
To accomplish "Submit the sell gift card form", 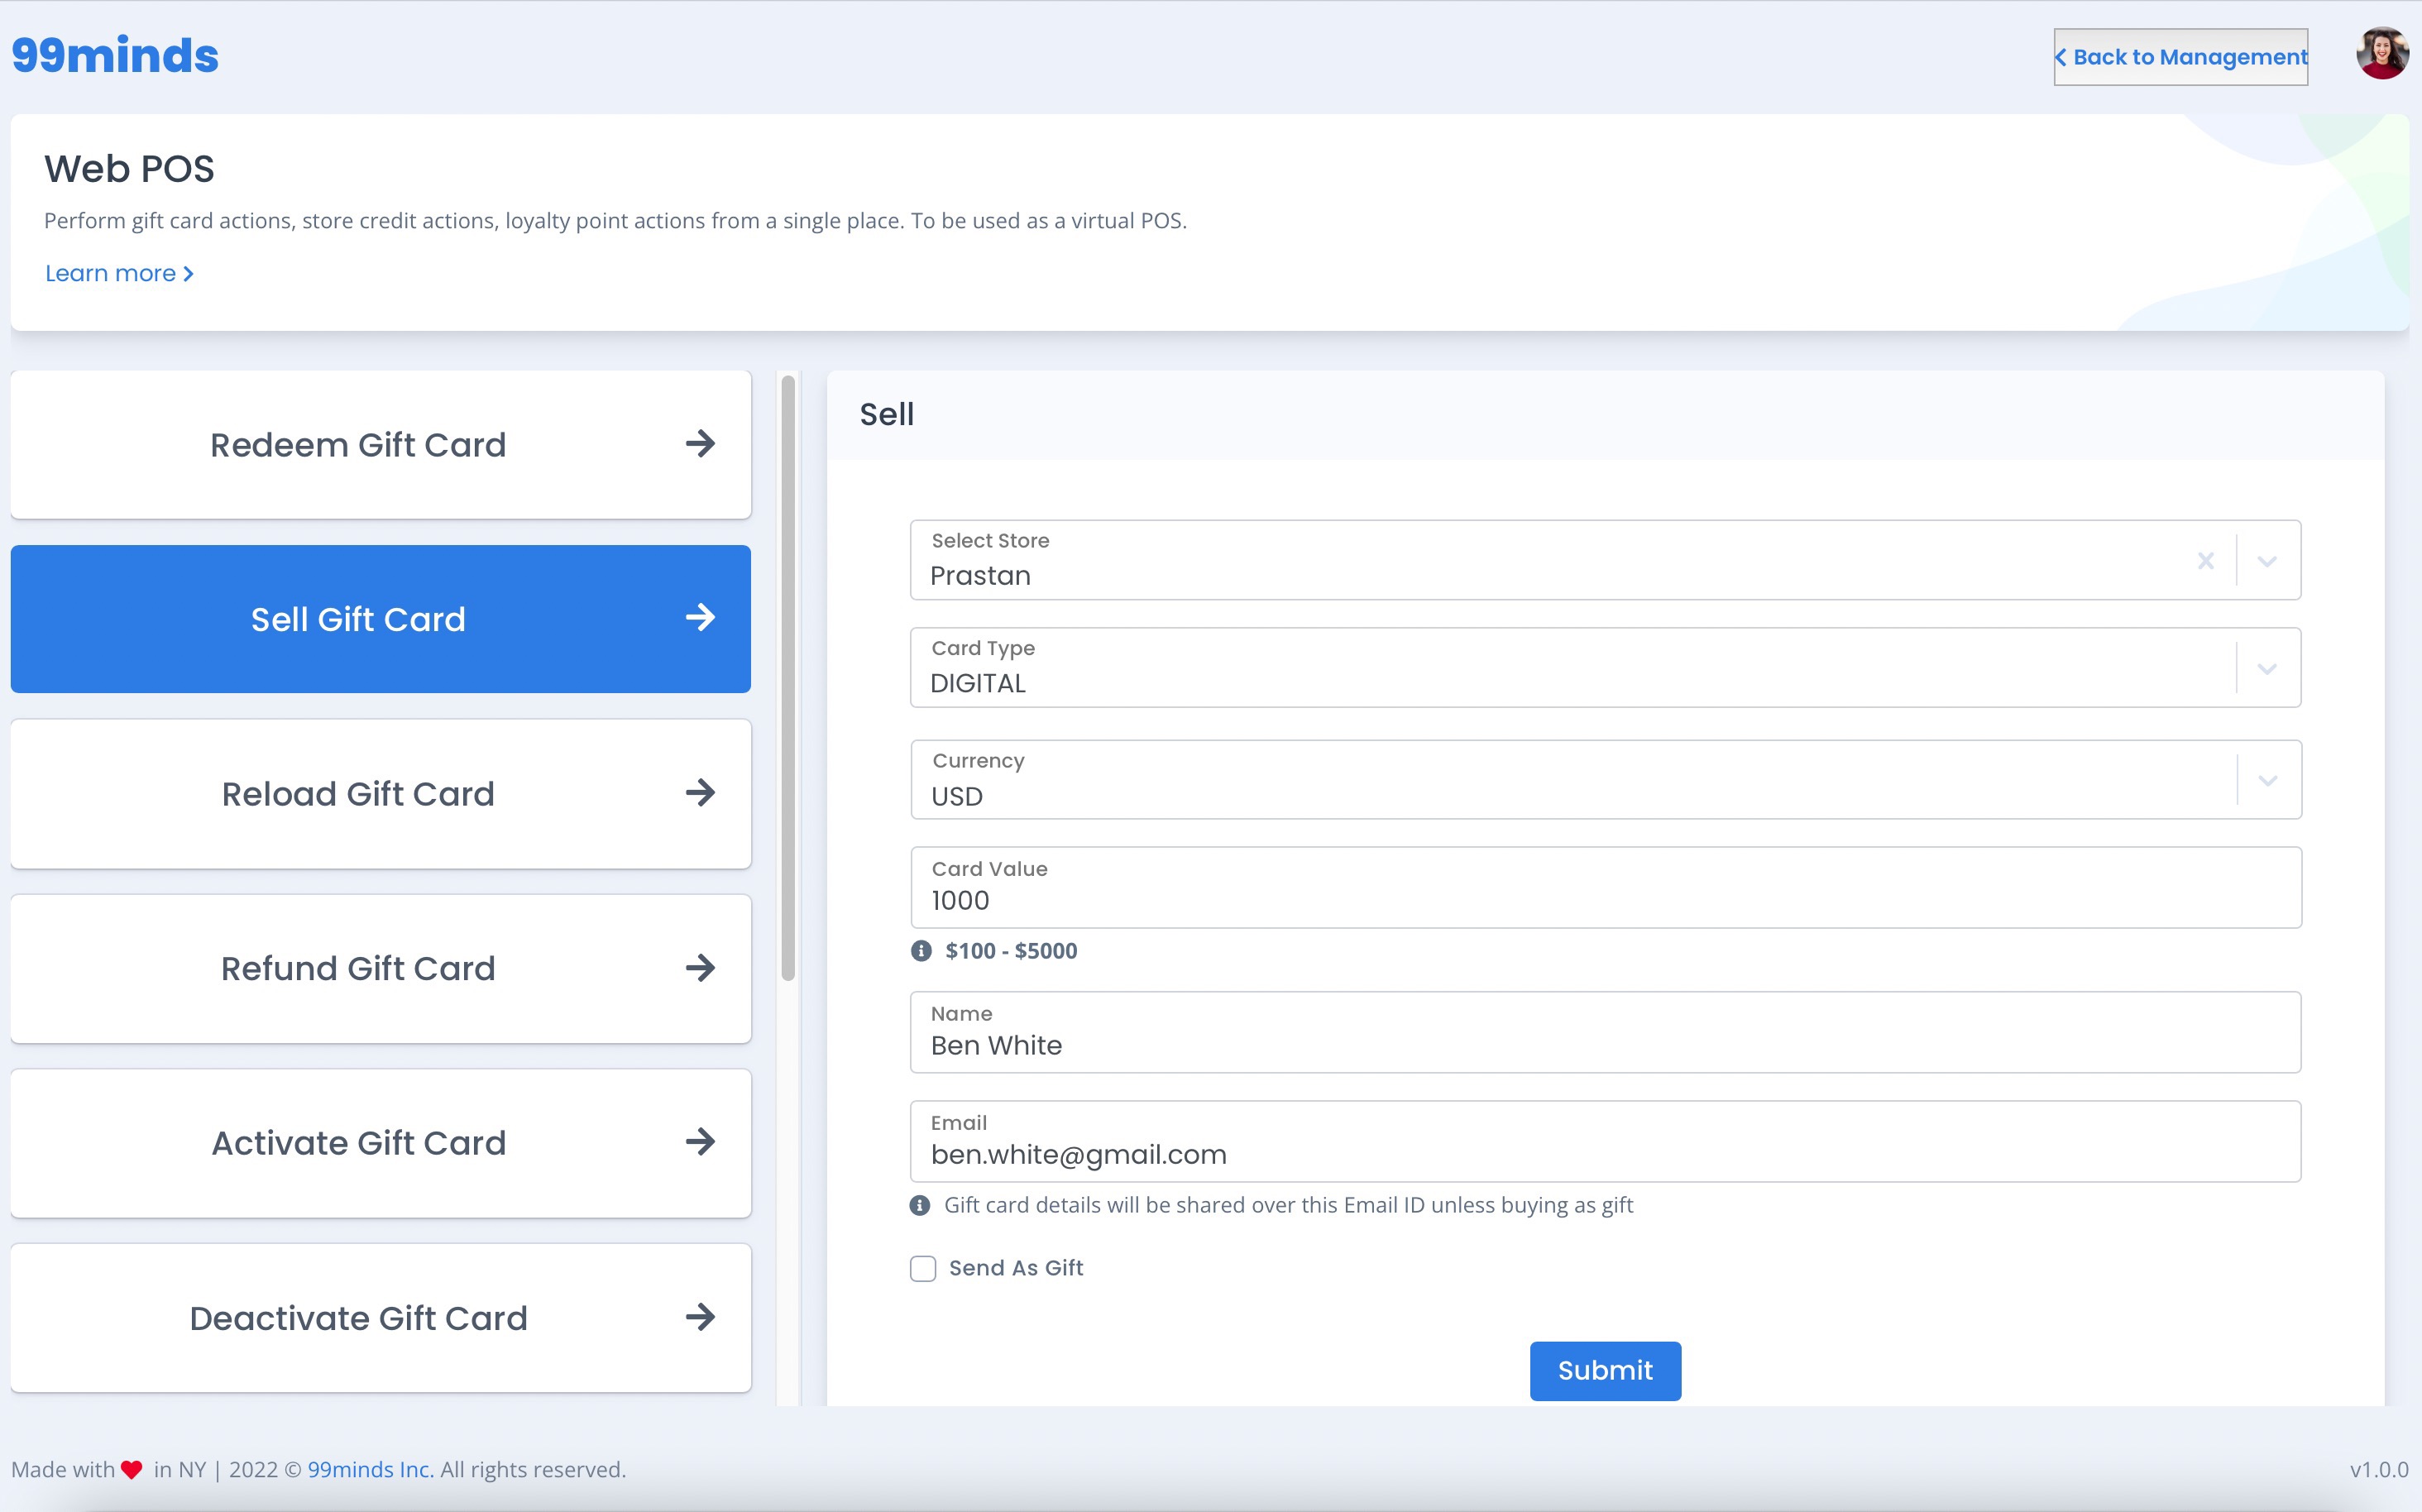I will pos(1605,1371).
